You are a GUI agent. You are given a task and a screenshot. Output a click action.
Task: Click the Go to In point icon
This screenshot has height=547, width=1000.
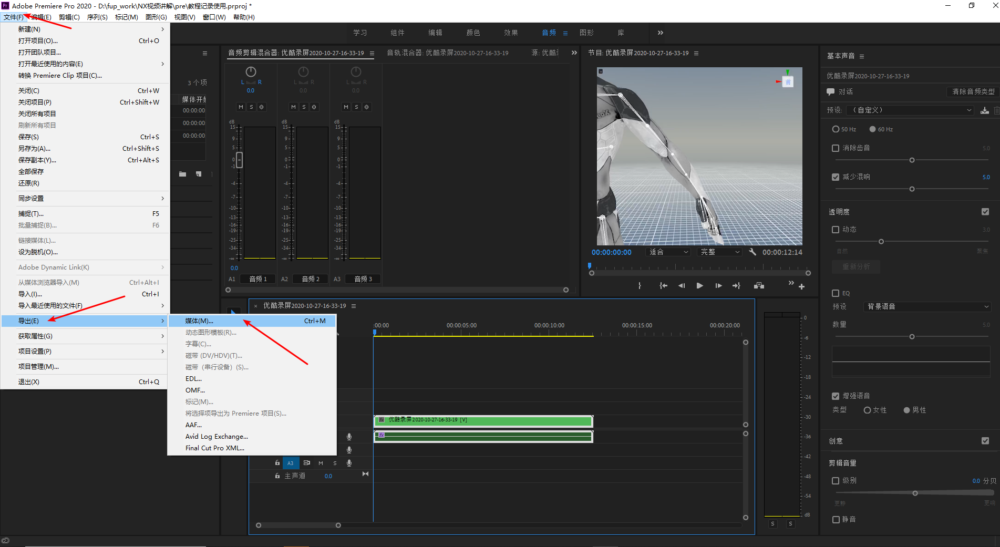(x=663, y=286)
